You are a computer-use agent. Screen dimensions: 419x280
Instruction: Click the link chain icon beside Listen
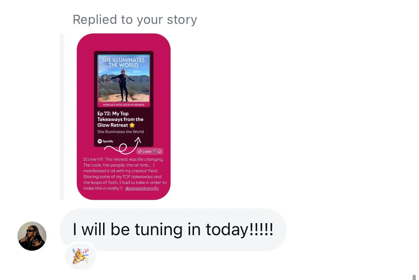click(140, 151)
